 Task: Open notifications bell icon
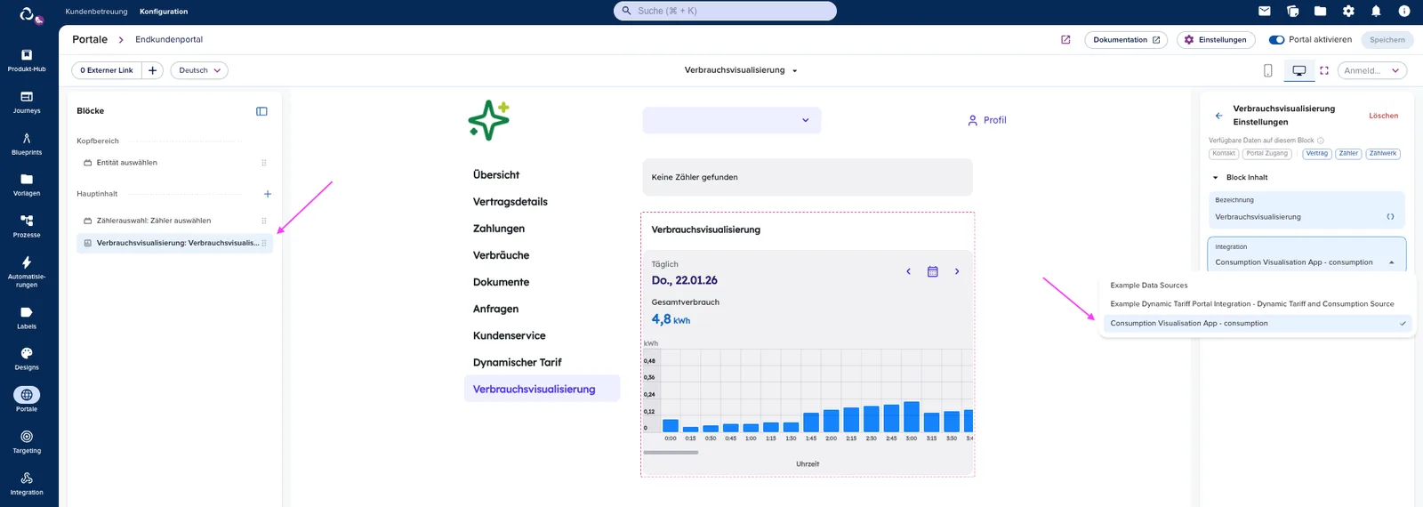pyautogui.click(x=1376, y=12)
